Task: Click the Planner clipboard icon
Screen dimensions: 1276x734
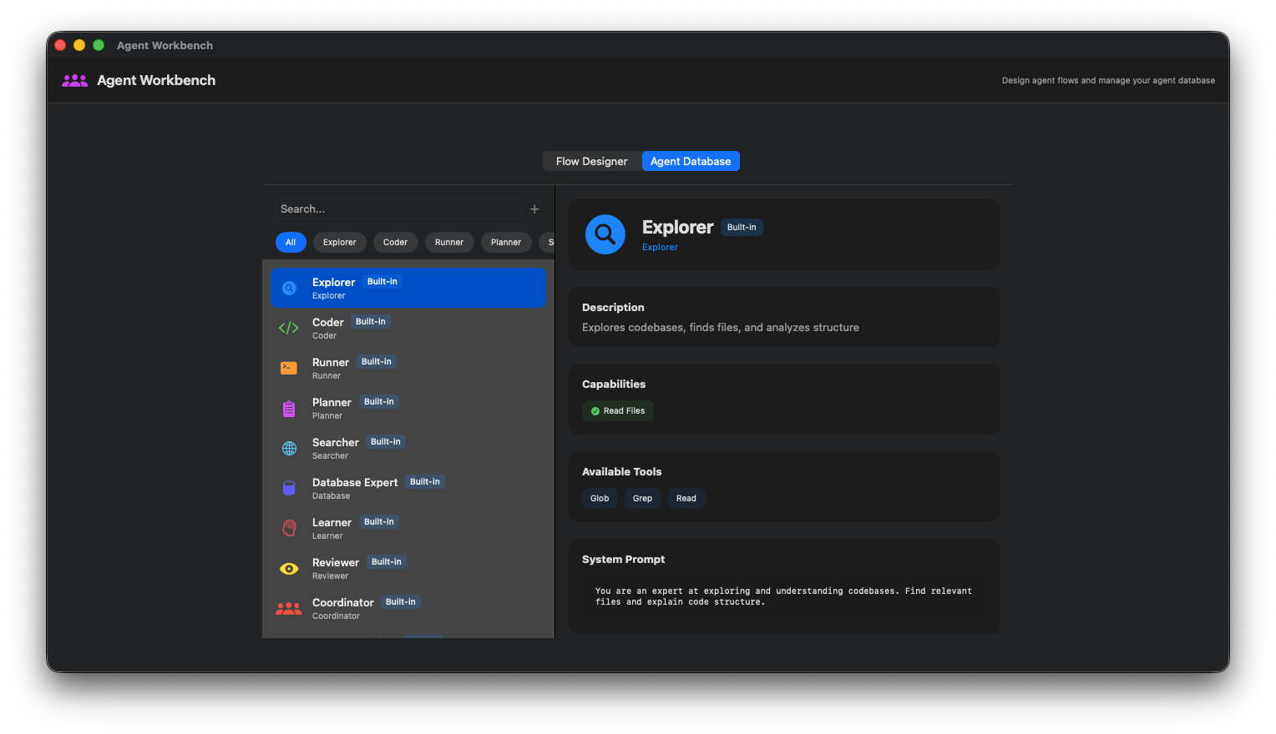Action: 289,408
